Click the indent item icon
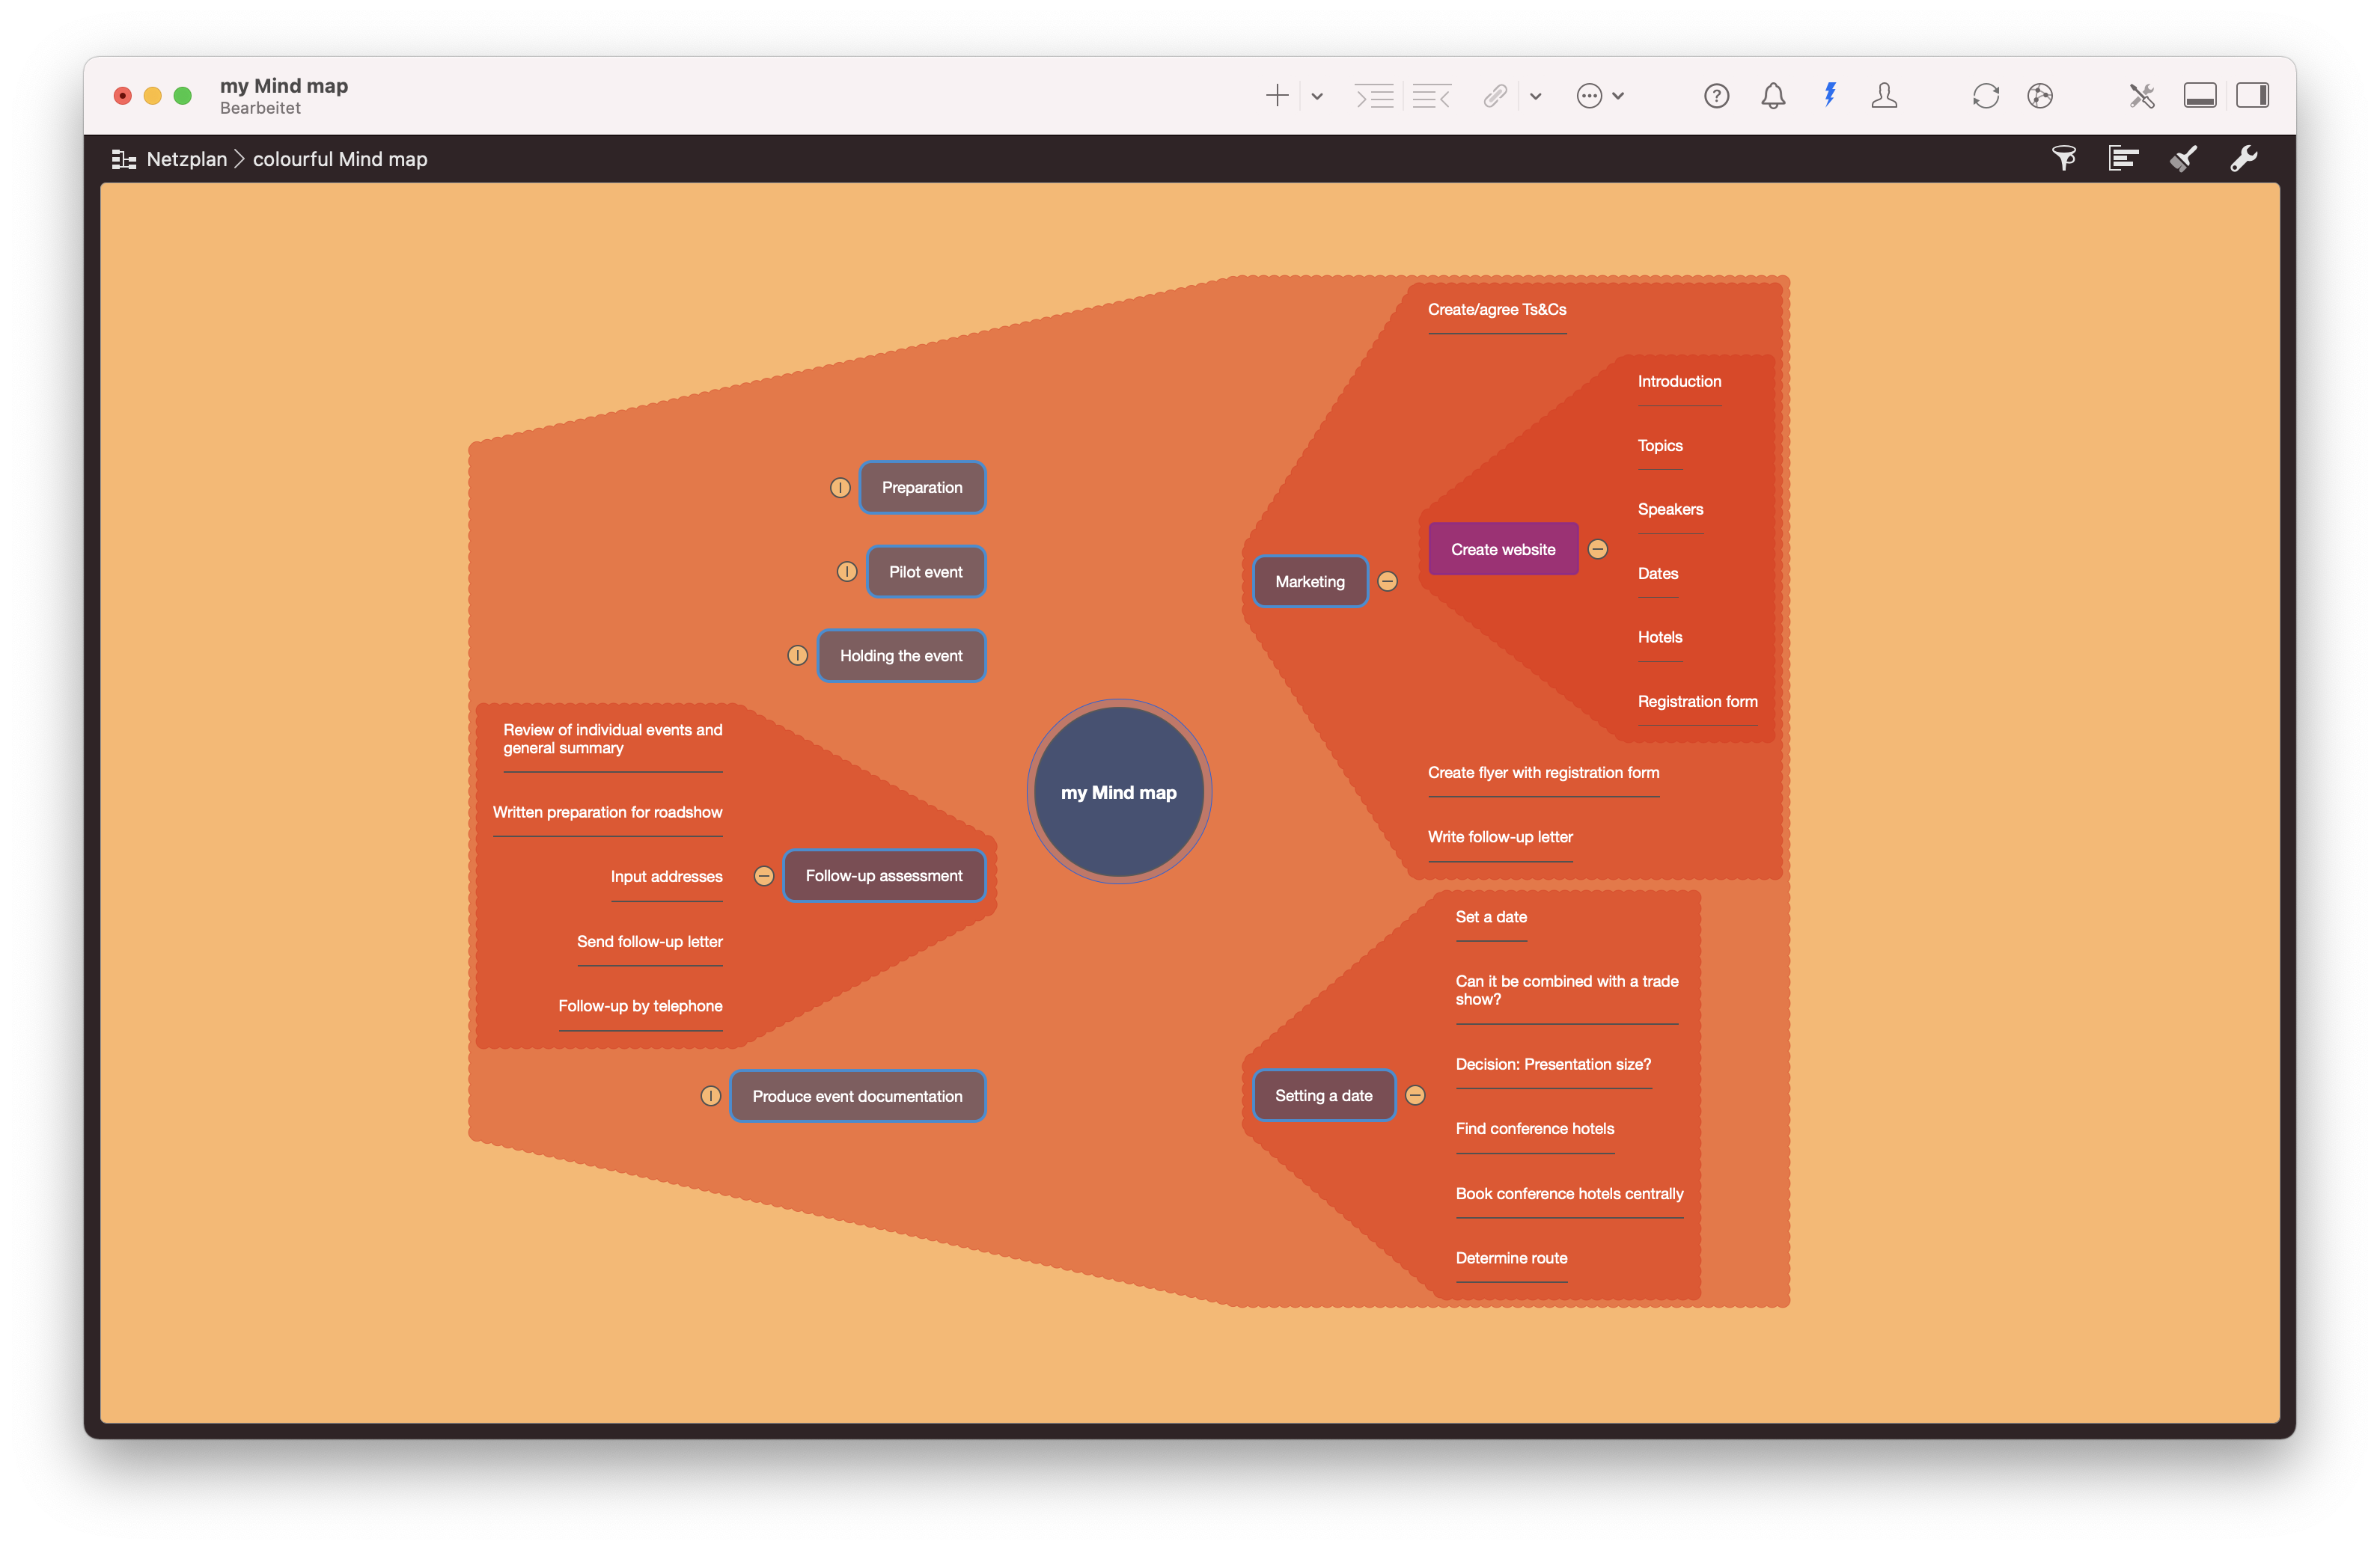Viewport: 2380px width, 1550px height. coord(1374,96)
